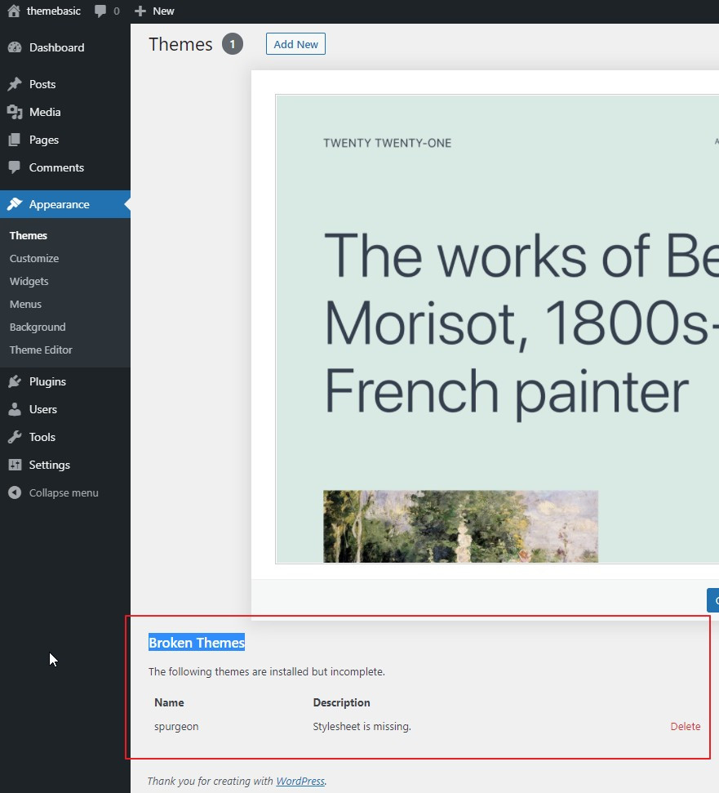
Task: Click the spurgeon theme name
Action: click(x=176, y=726)
